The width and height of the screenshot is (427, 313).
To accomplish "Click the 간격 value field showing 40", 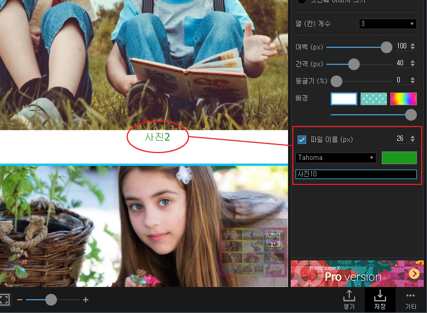I will (400, 63).
